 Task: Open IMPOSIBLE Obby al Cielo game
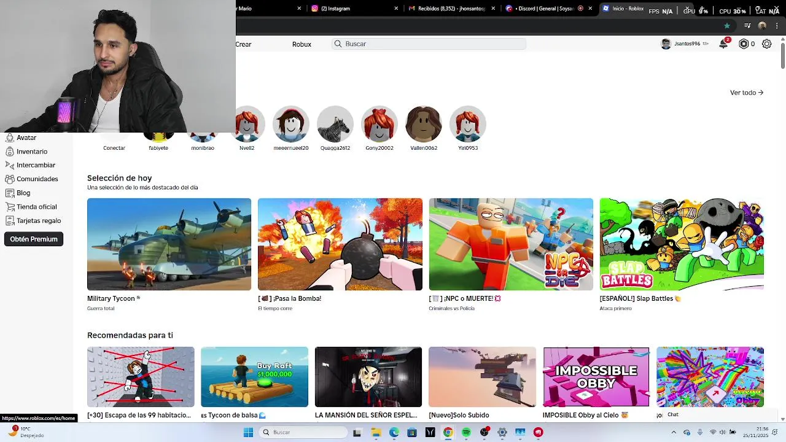(596, 377)
